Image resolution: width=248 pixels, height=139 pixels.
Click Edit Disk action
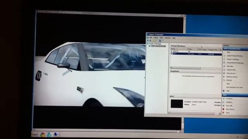230,66
